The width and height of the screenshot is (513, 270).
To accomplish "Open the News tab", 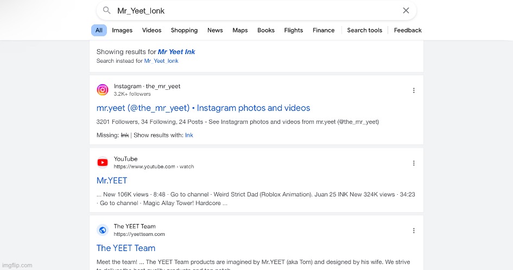I will point(215,30).
